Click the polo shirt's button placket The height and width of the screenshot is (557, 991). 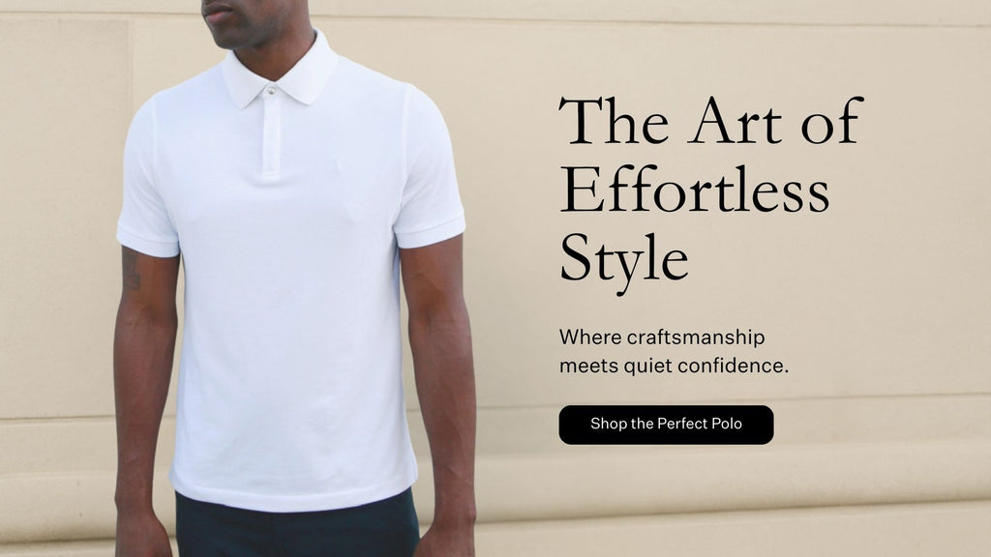point(271,132)
